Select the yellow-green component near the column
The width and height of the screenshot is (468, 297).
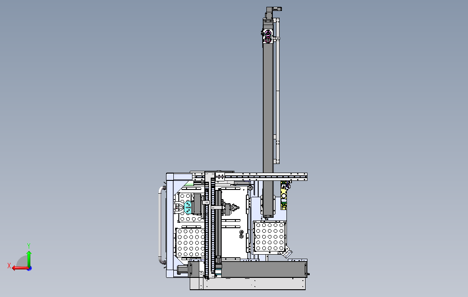284,195
